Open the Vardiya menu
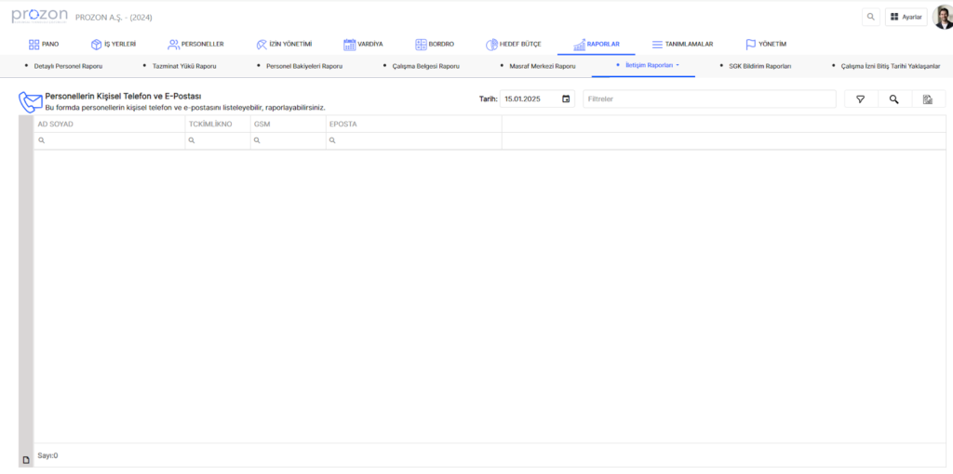This screenshot has width=953, height=474. pyautogui.click(x=363, y=44)
